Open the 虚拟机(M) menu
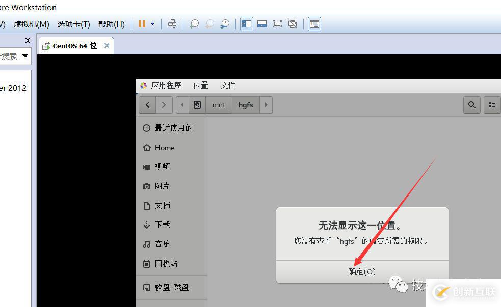The width and height of the screenshot is (501, 307). (31, 24)
